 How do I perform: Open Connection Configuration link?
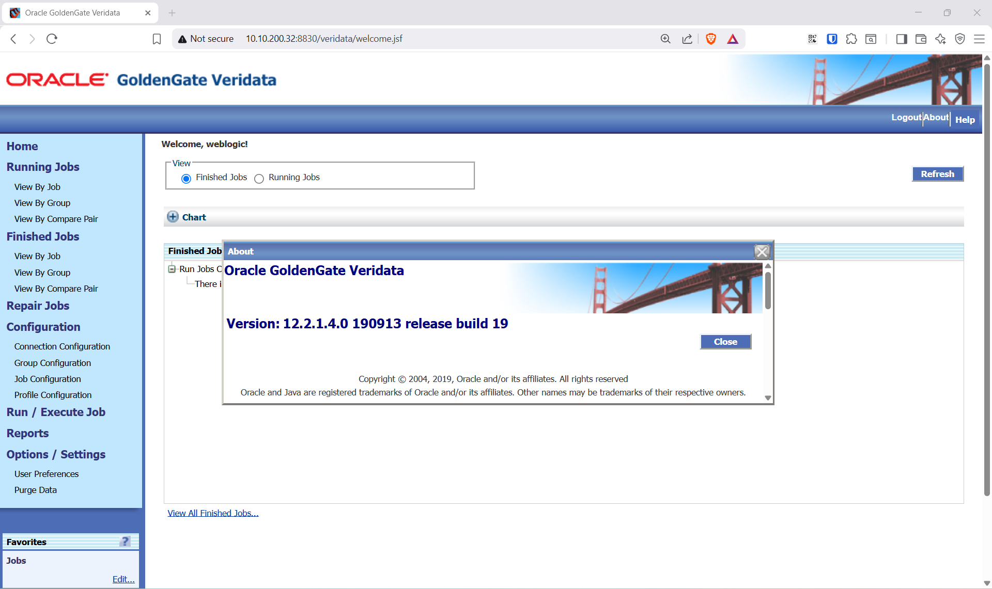tap(62, 346)
